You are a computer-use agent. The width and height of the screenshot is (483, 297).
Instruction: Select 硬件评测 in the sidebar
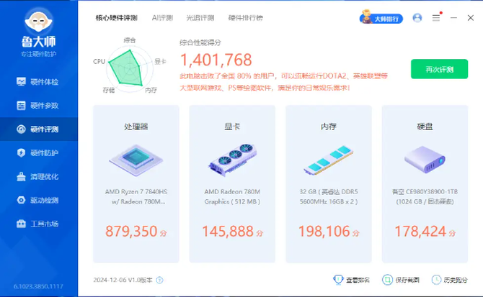39,129
